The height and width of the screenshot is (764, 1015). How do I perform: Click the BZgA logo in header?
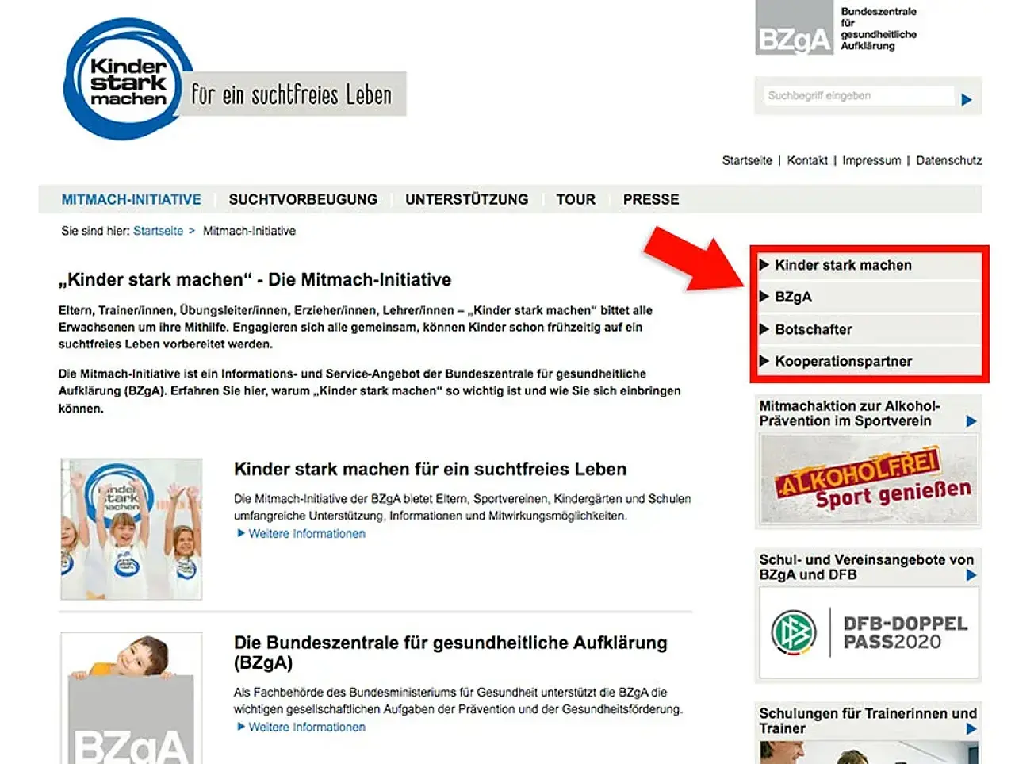[794, 29]
